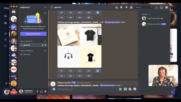Open eugenegus user profile in bottom panel
This screenshot has height=102, width=181.
27,92
